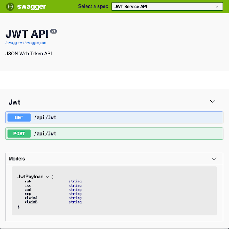Click the Select a spec label
This screenshot has height=229, width=229.
93,6
